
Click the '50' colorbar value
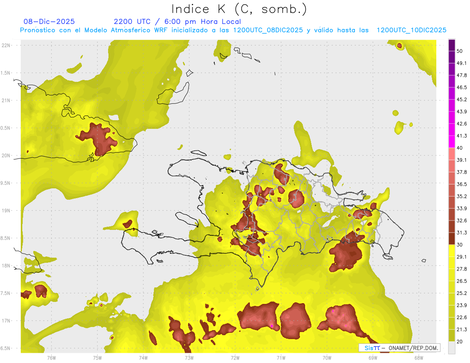460,51
